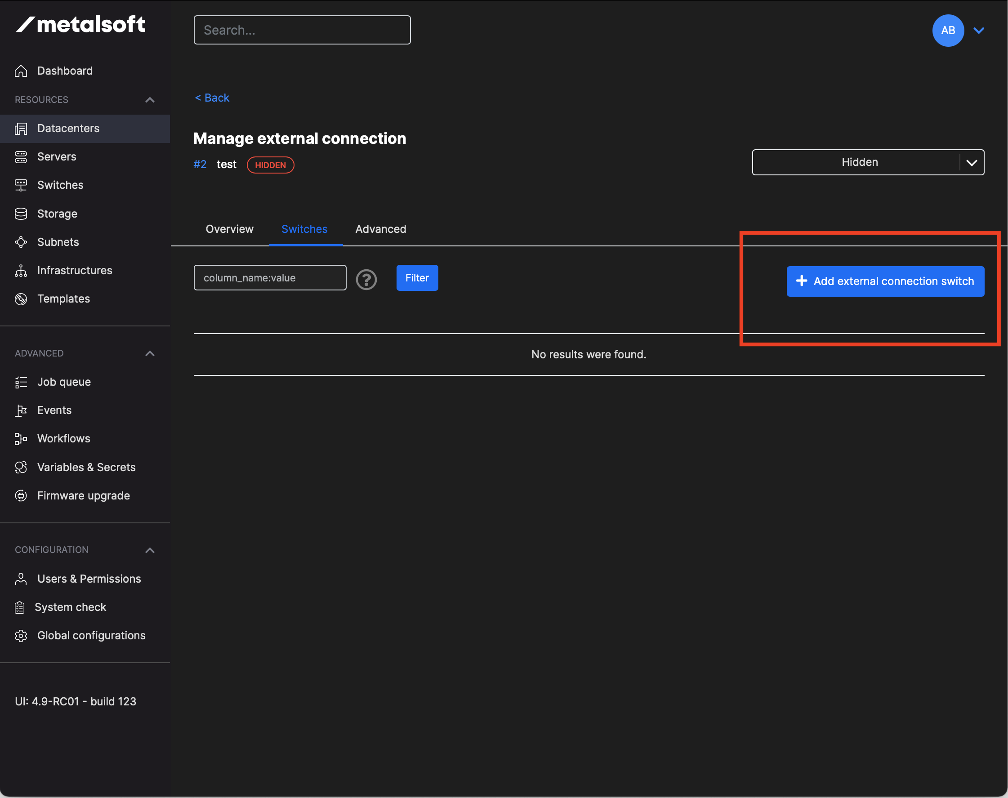Open the Advanced tab
The image size is (1008, 798).
381,229
